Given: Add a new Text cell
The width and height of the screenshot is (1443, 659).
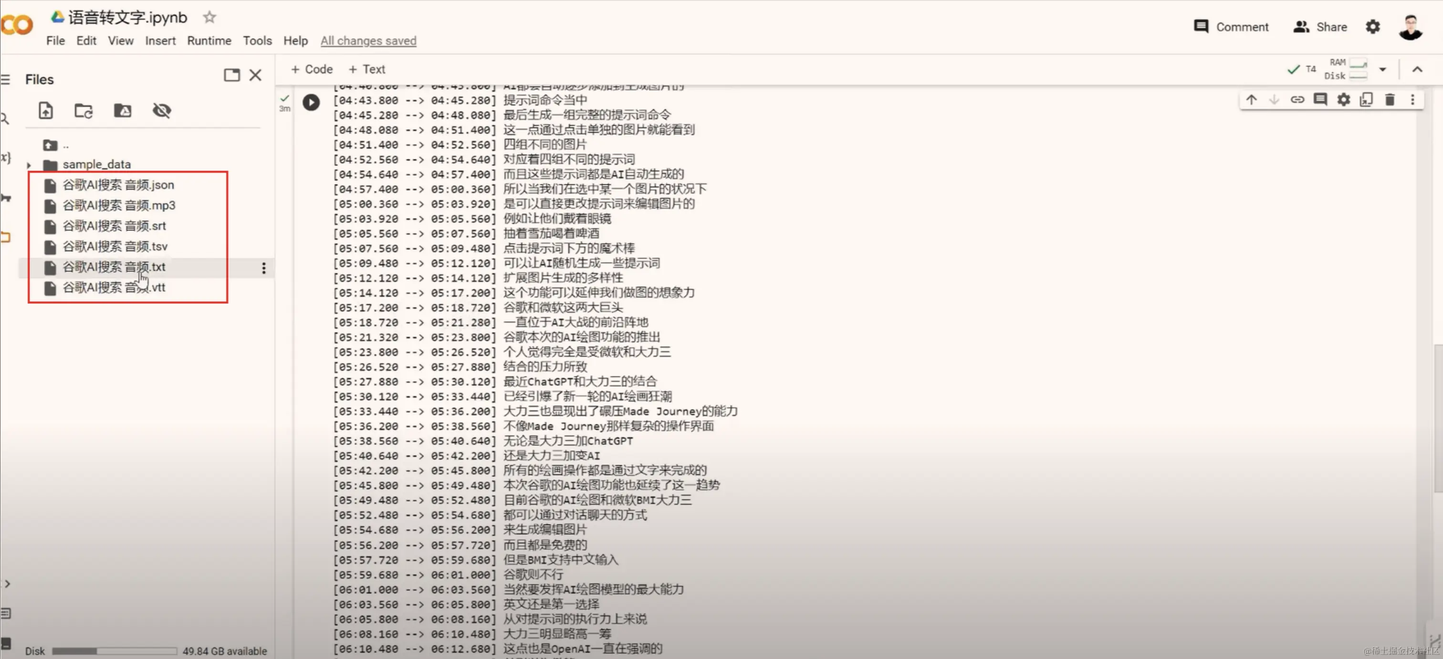Looking at the screenshot, I should [366, 69].
